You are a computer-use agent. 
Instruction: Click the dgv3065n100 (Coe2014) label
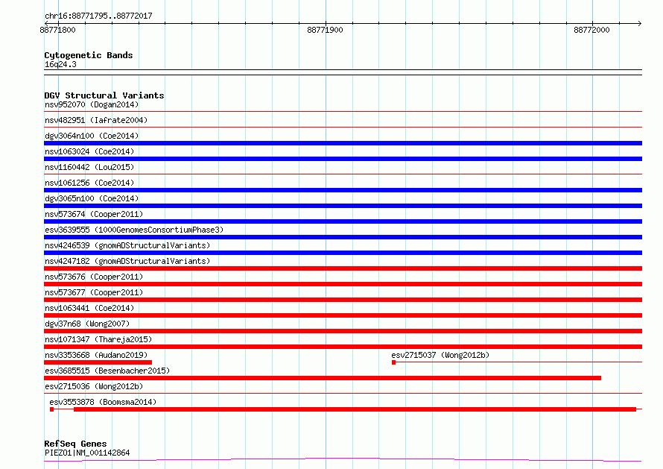click(x=92, y=198)
